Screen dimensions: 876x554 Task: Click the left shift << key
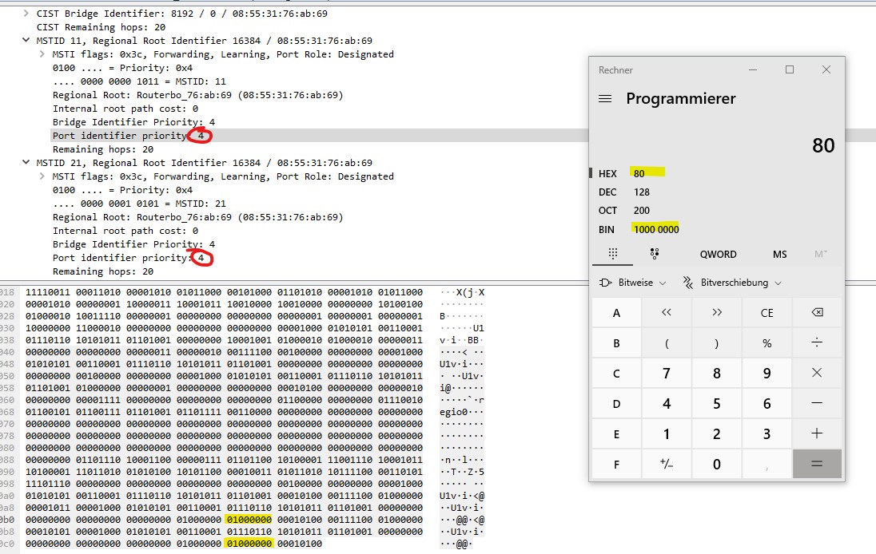pos(667,312)
